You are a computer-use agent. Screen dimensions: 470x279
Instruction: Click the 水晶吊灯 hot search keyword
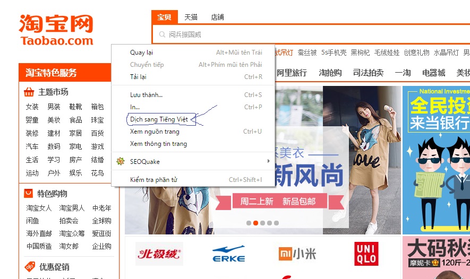click(446, 53)
